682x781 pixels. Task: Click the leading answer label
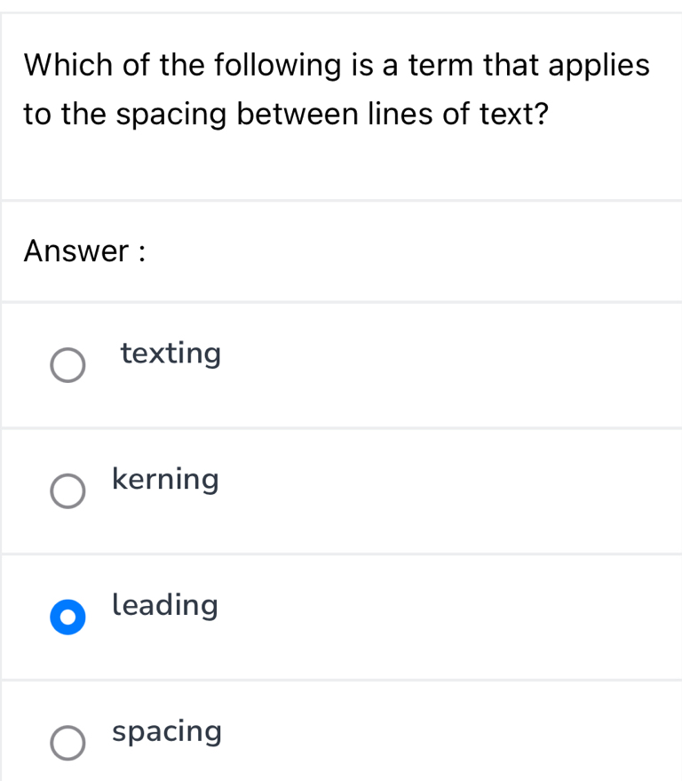tap(165, 606)
